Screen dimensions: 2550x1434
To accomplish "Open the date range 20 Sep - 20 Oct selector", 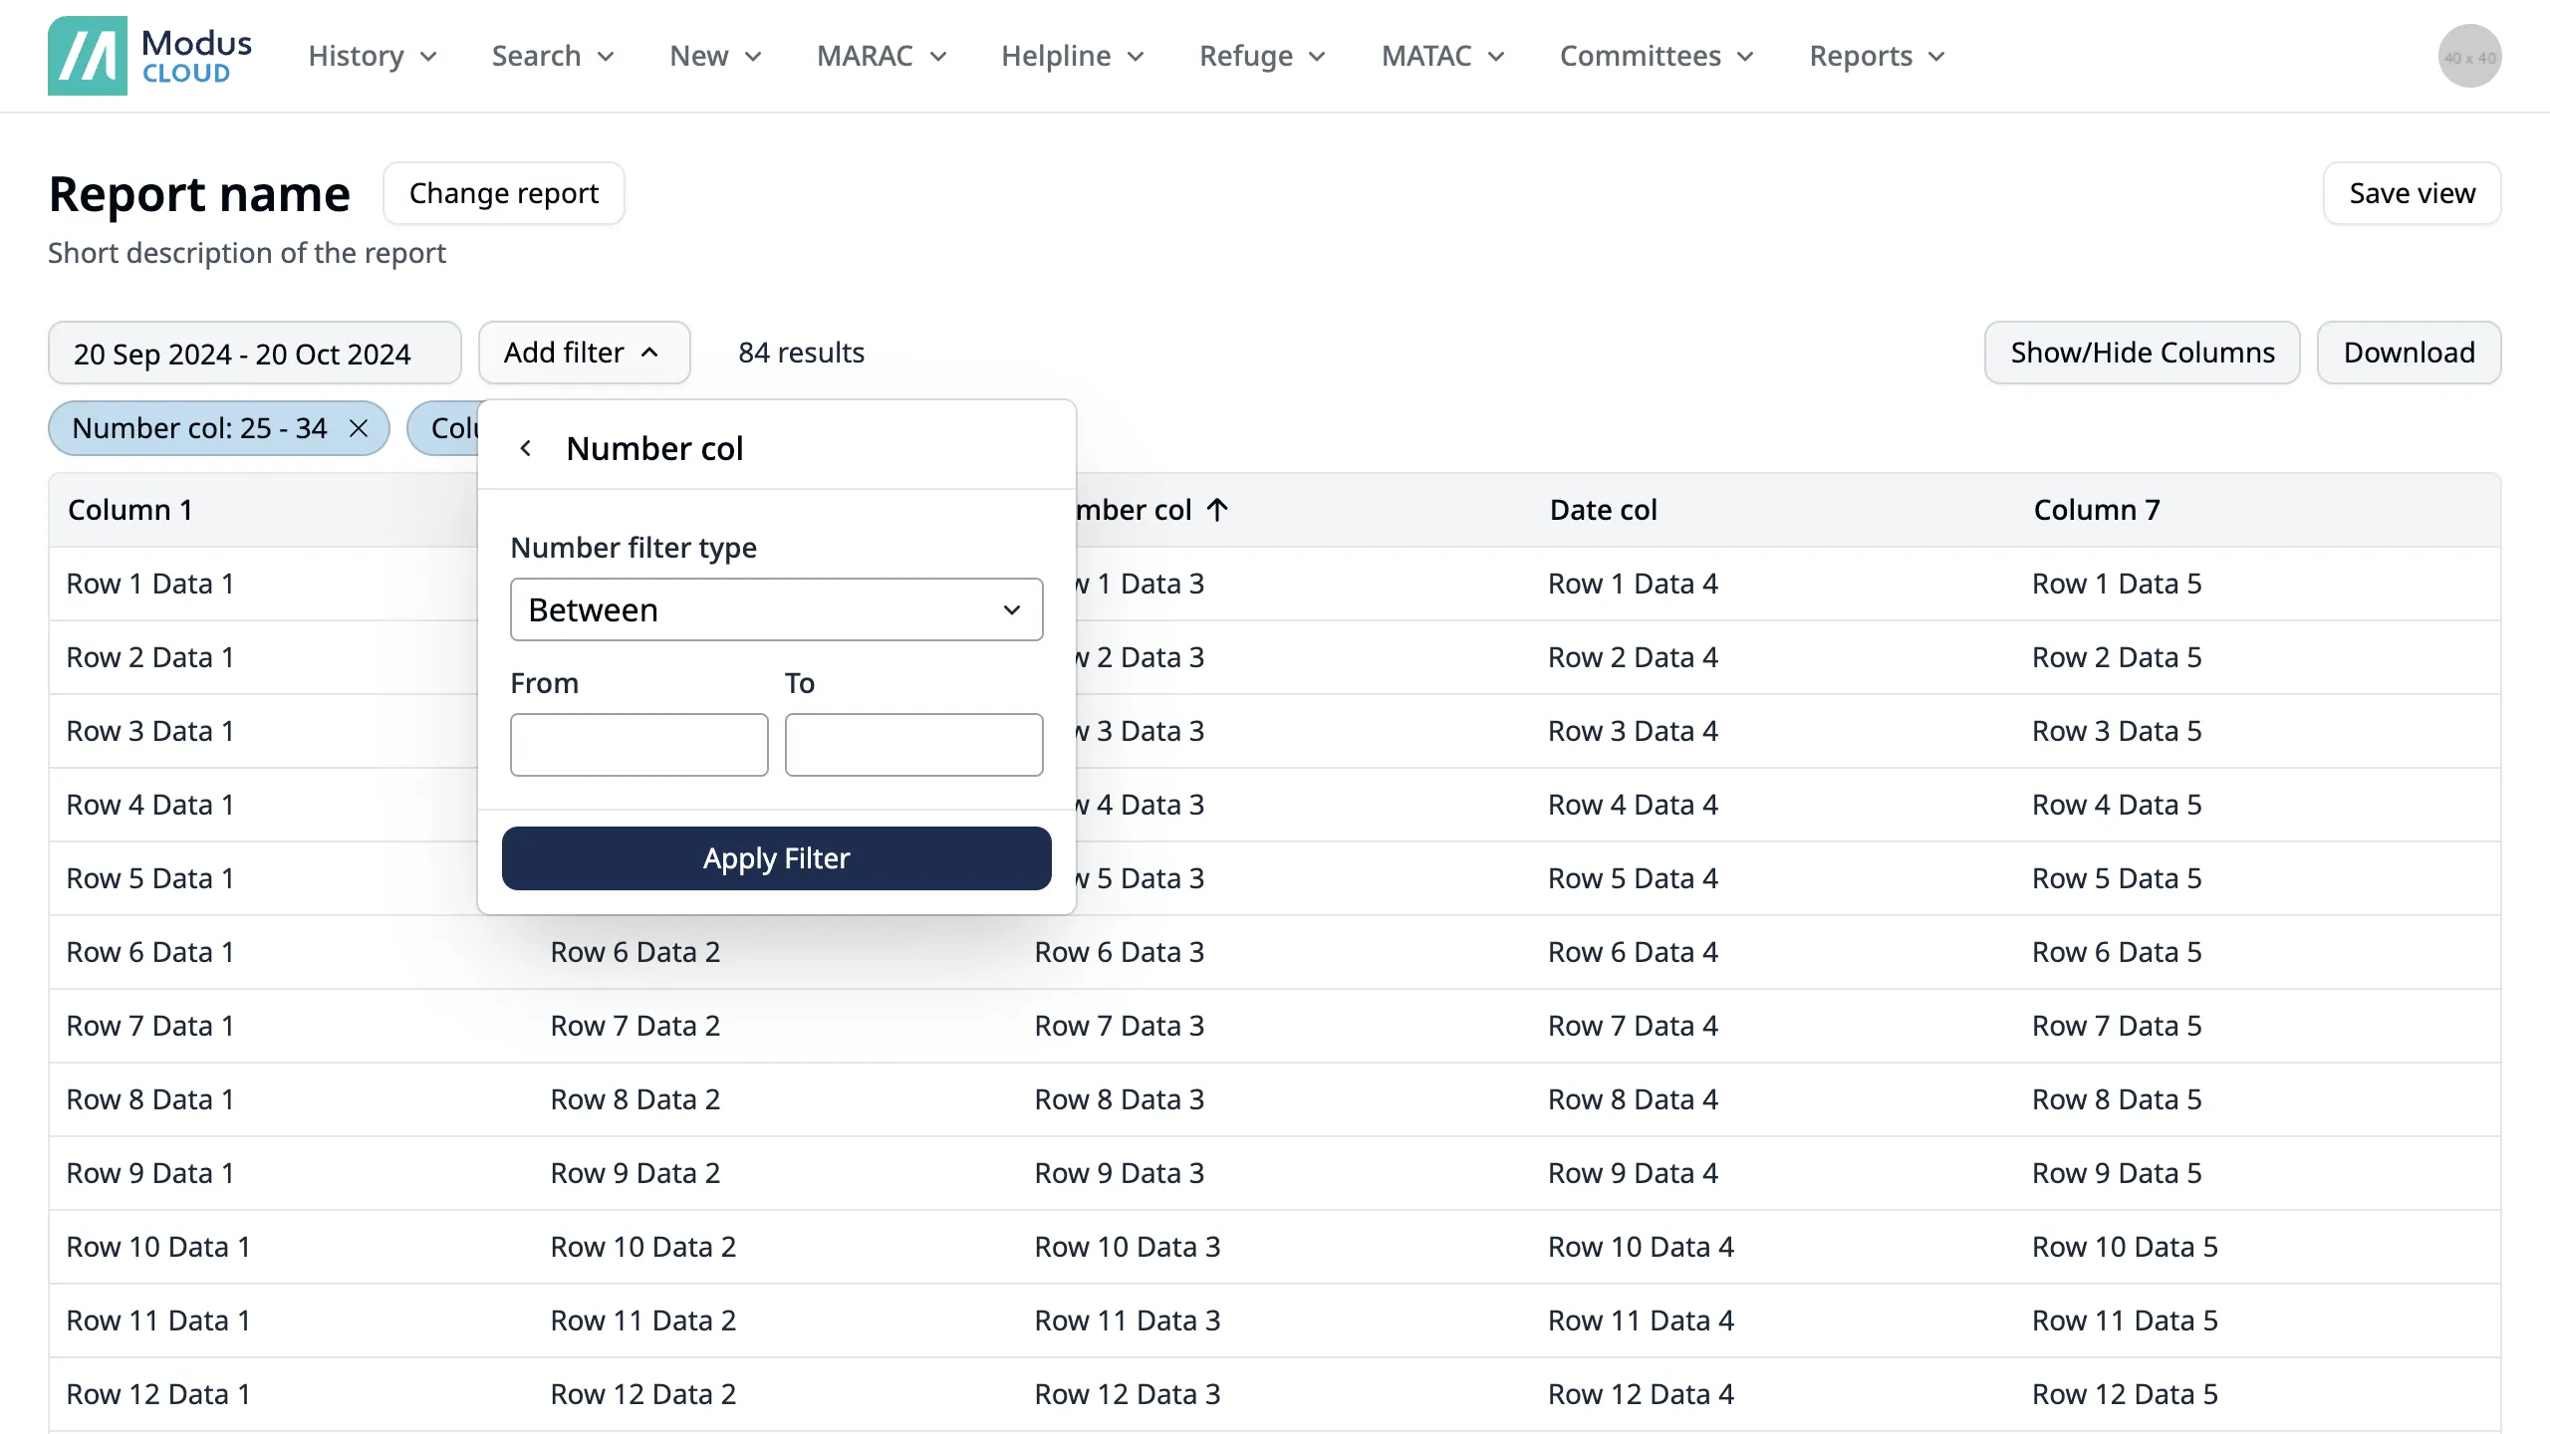I will click(254, 354).
